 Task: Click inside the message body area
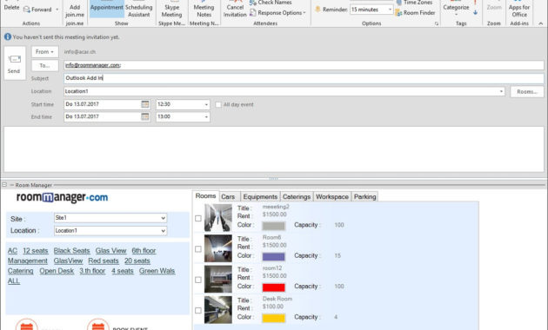pyautogui.click(x=274, y=149)
